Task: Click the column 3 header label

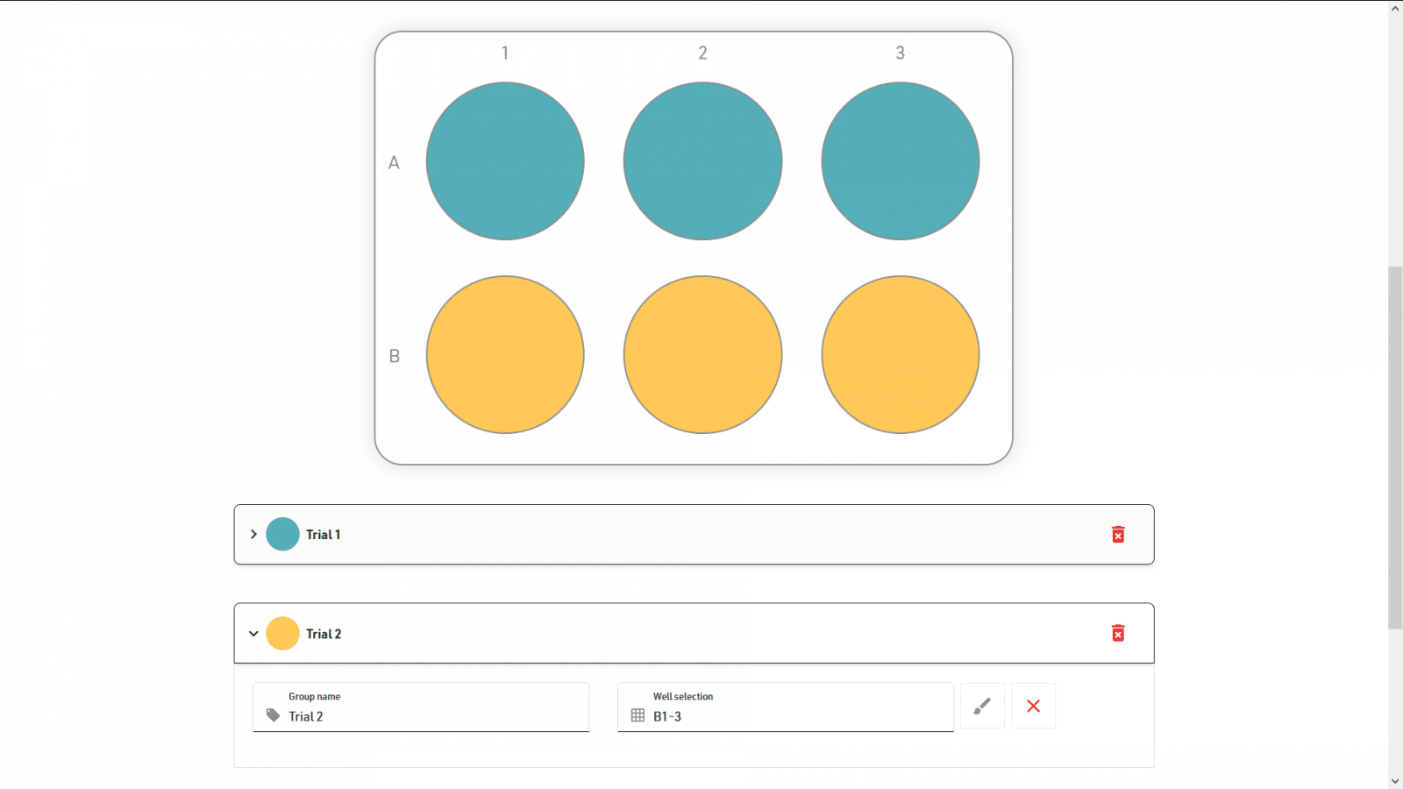Action: coord(900,53)
